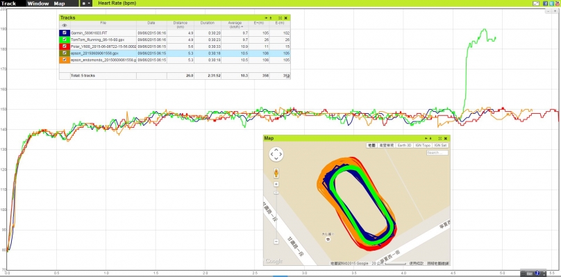
Task: Sort by E+(m) column header
Action: [259, 25]
